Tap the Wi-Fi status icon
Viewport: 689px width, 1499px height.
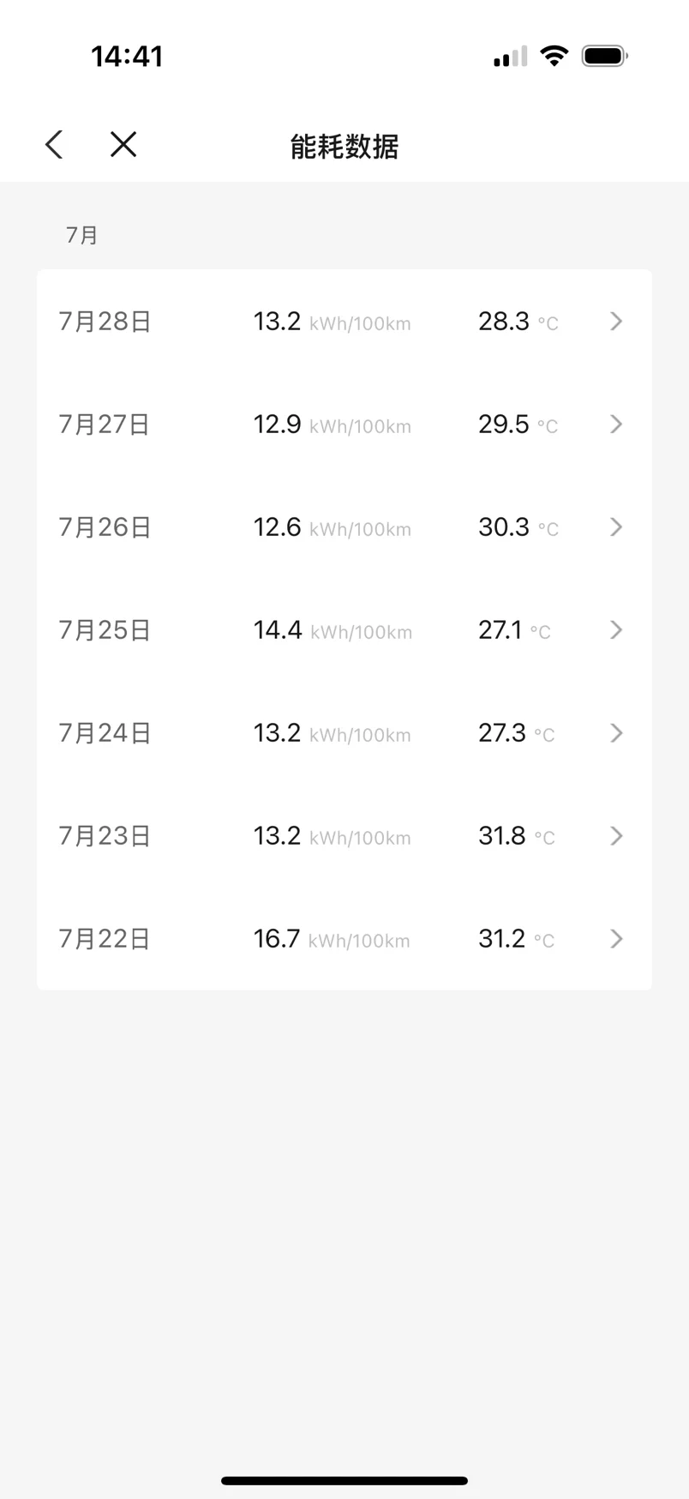pos(554,57)
